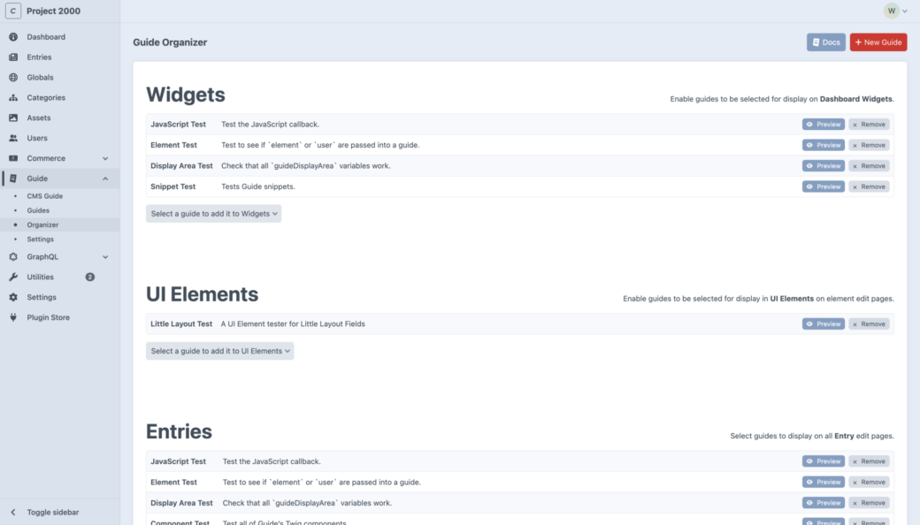Open Guides under the Guide menu
The height and width of the screenshot is (525, 920).
[x=38, y=210]
